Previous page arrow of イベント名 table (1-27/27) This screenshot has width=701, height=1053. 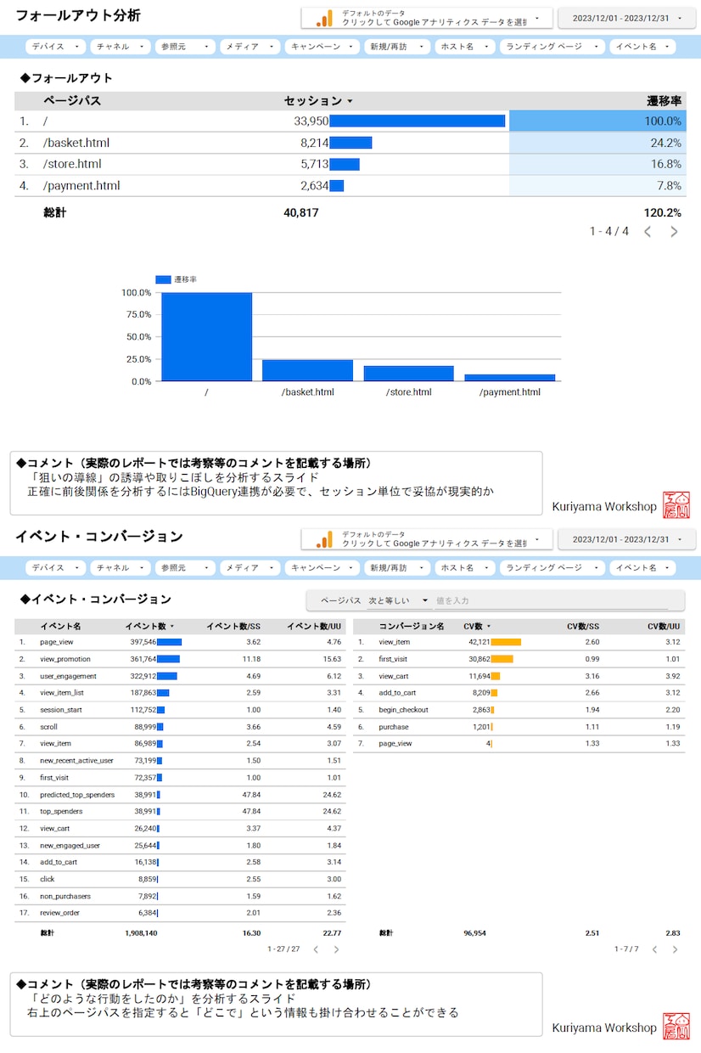[316, 949]
